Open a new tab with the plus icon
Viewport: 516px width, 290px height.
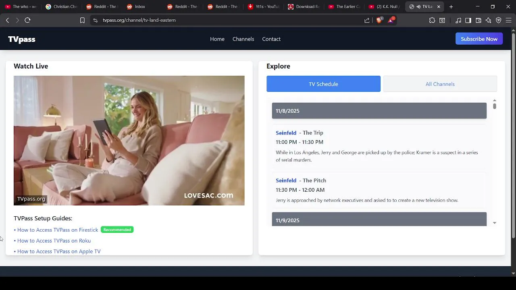[x=451, y=6]
